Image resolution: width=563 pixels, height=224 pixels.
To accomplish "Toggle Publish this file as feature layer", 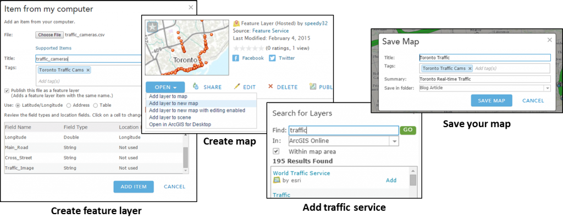I will (7, 90).
